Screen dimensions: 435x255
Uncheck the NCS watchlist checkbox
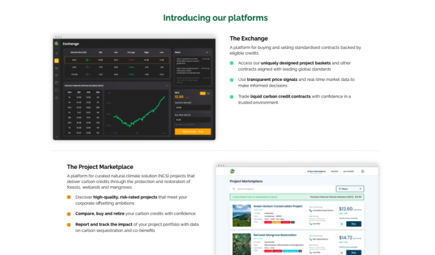87,60
